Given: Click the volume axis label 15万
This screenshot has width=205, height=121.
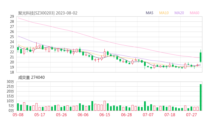Looking at the screenshot, I should coord(10,96).
